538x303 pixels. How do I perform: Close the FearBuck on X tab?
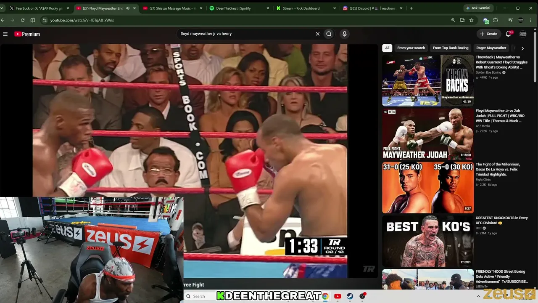67,8
